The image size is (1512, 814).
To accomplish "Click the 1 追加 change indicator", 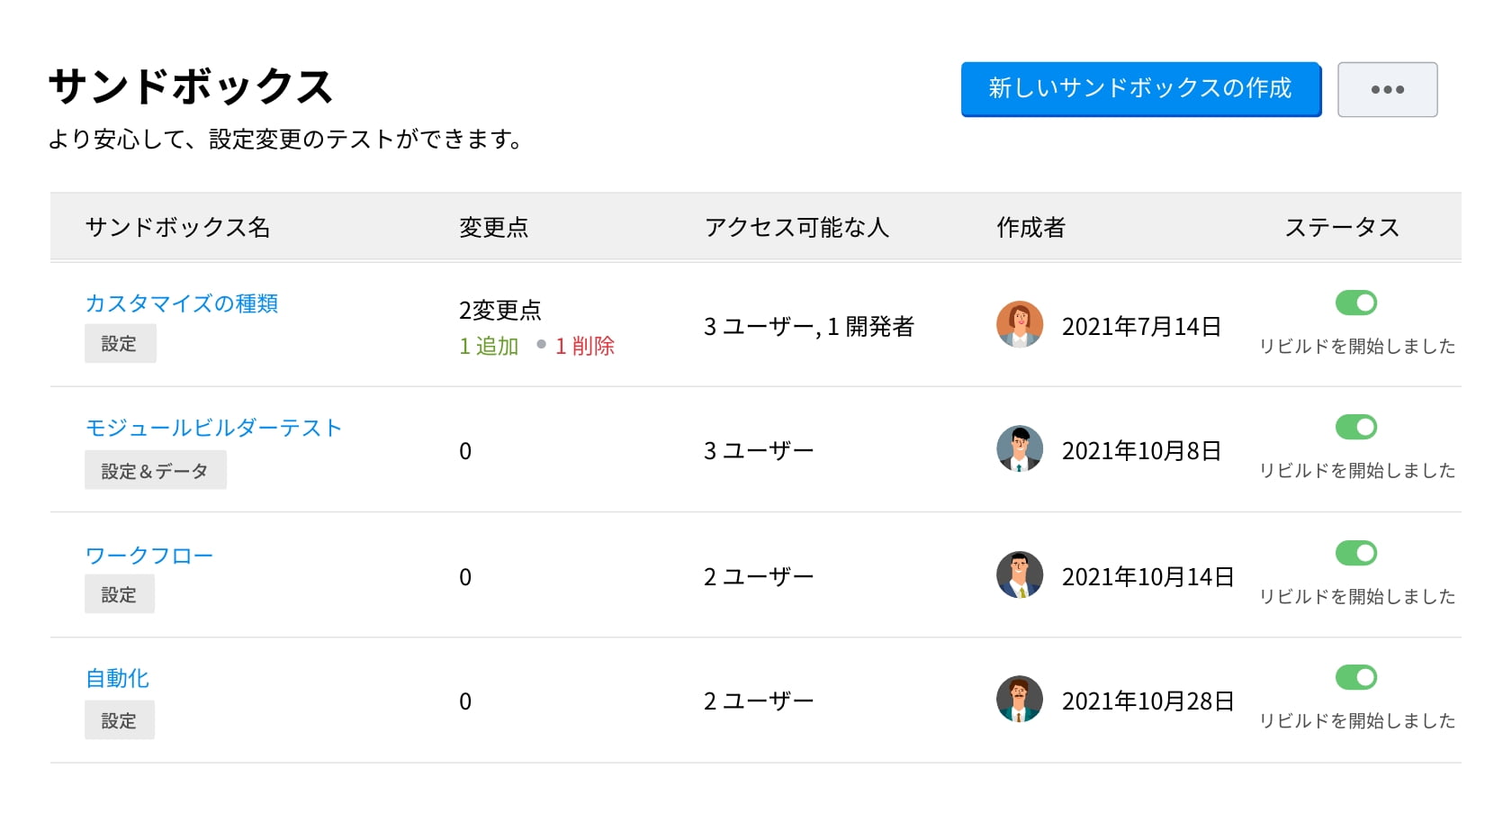I will point(489,347).
